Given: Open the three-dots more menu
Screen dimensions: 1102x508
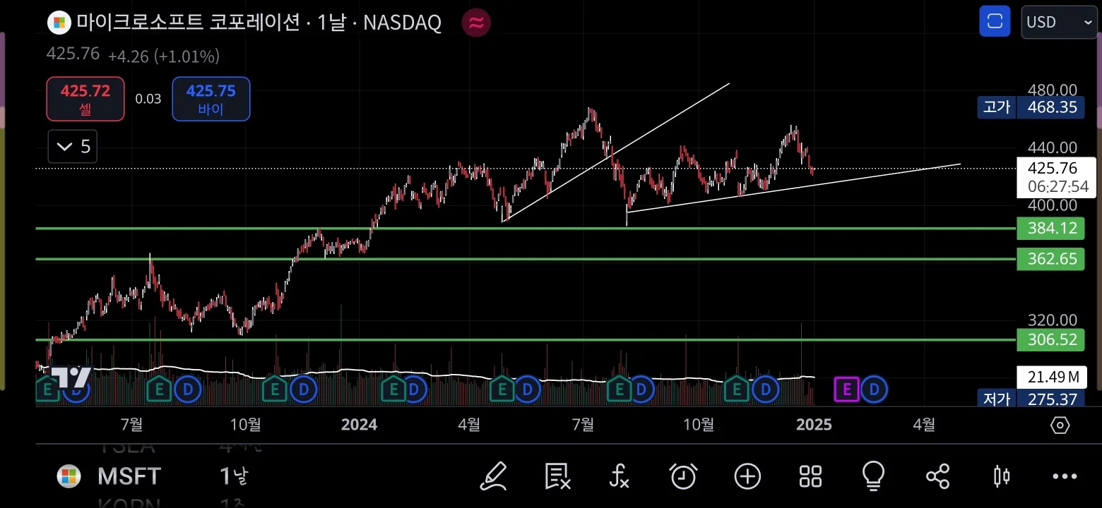Looking at the screenshot, I should tap(1065, 476).
